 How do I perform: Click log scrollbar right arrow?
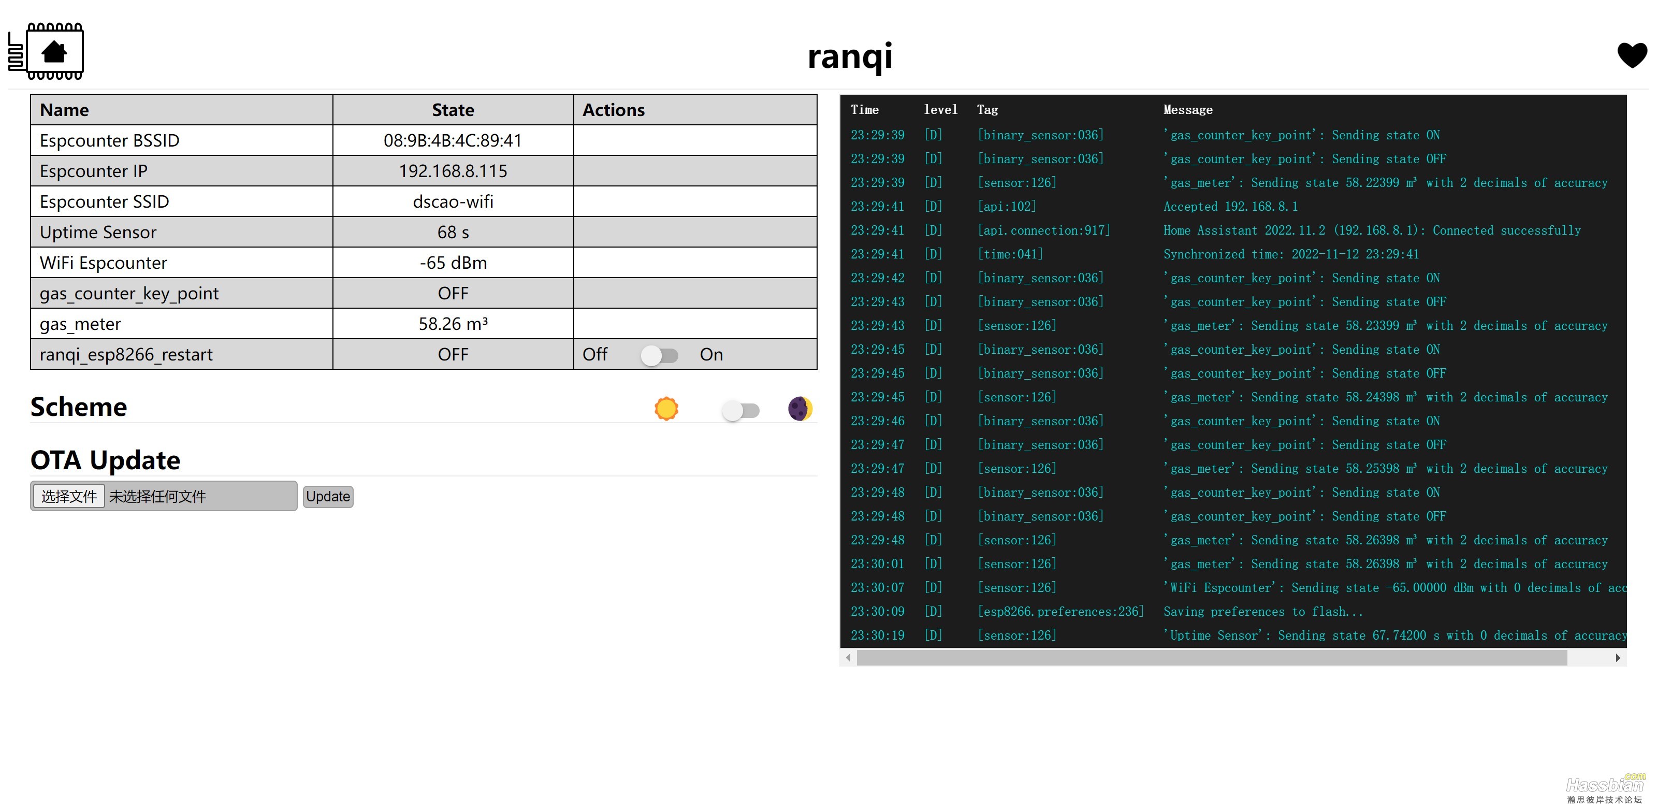pyautogui.click(x=1618, y=658)
